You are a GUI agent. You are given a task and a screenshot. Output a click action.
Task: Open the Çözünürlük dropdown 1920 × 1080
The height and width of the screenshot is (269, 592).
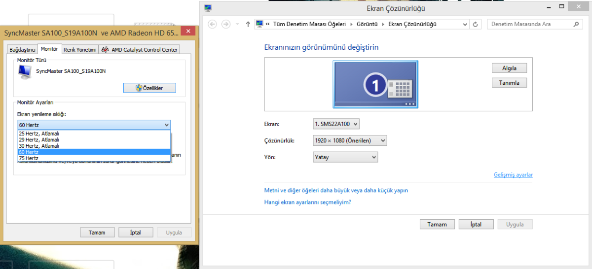[350, 141]
